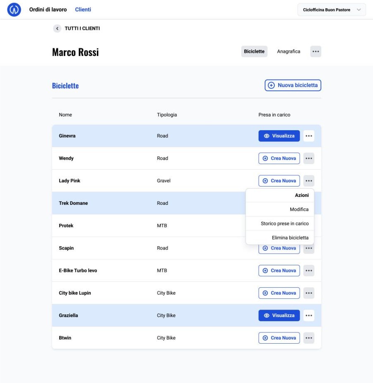Open actions menu for Btwin

point(309,338)
